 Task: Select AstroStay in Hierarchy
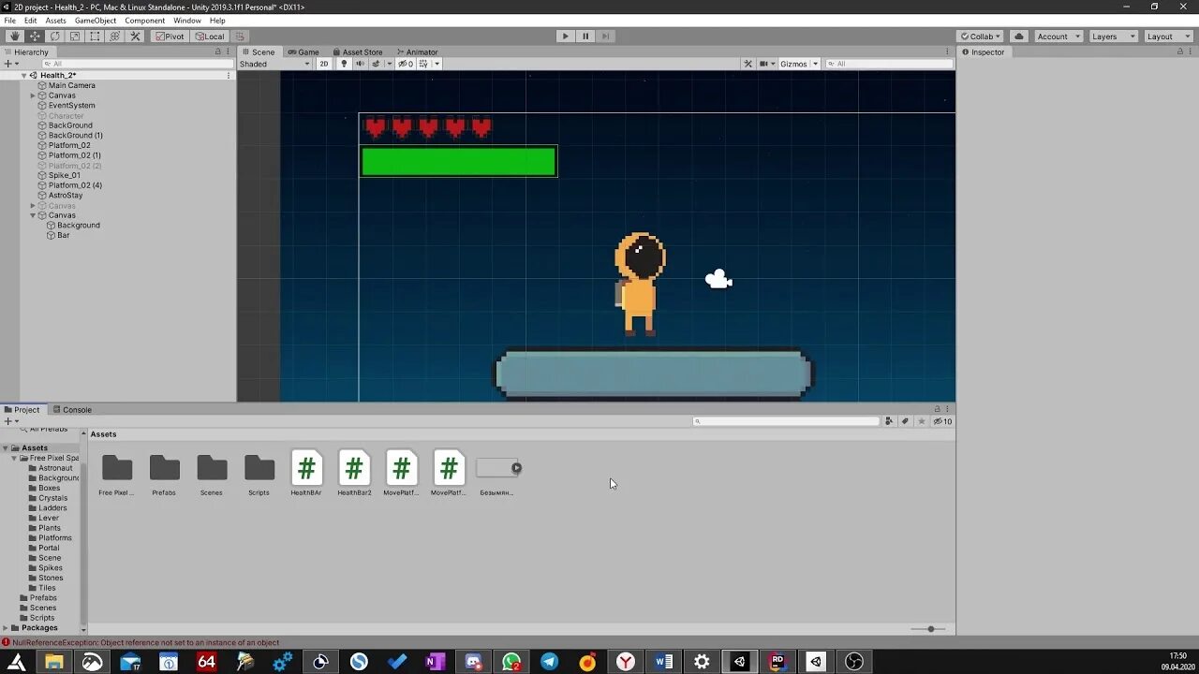(66, 196)
